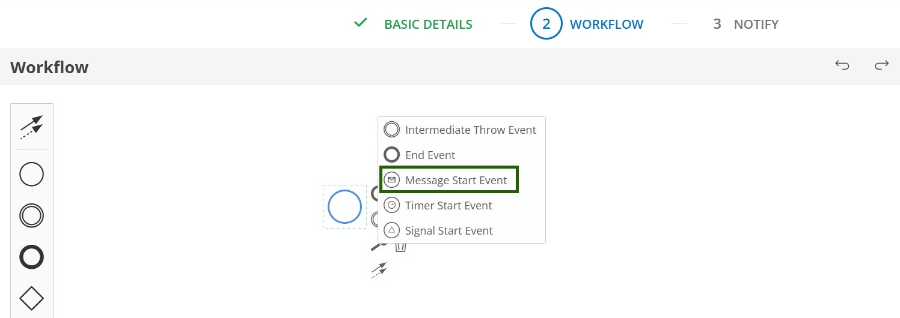Open the Workflow step
The width and height of the screenshot is (900, 318).
(606, 25)
